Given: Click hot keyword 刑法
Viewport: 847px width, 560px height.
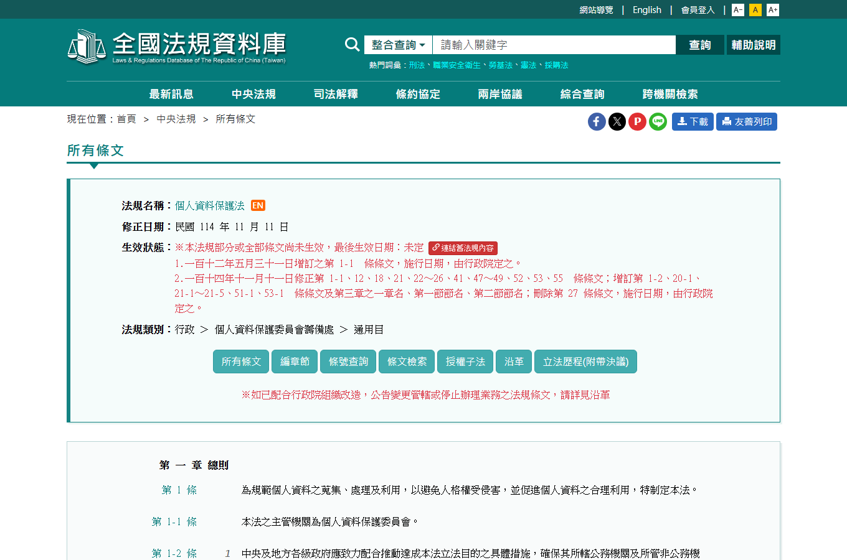Looking at the screenshot, I should coord(417,65).
